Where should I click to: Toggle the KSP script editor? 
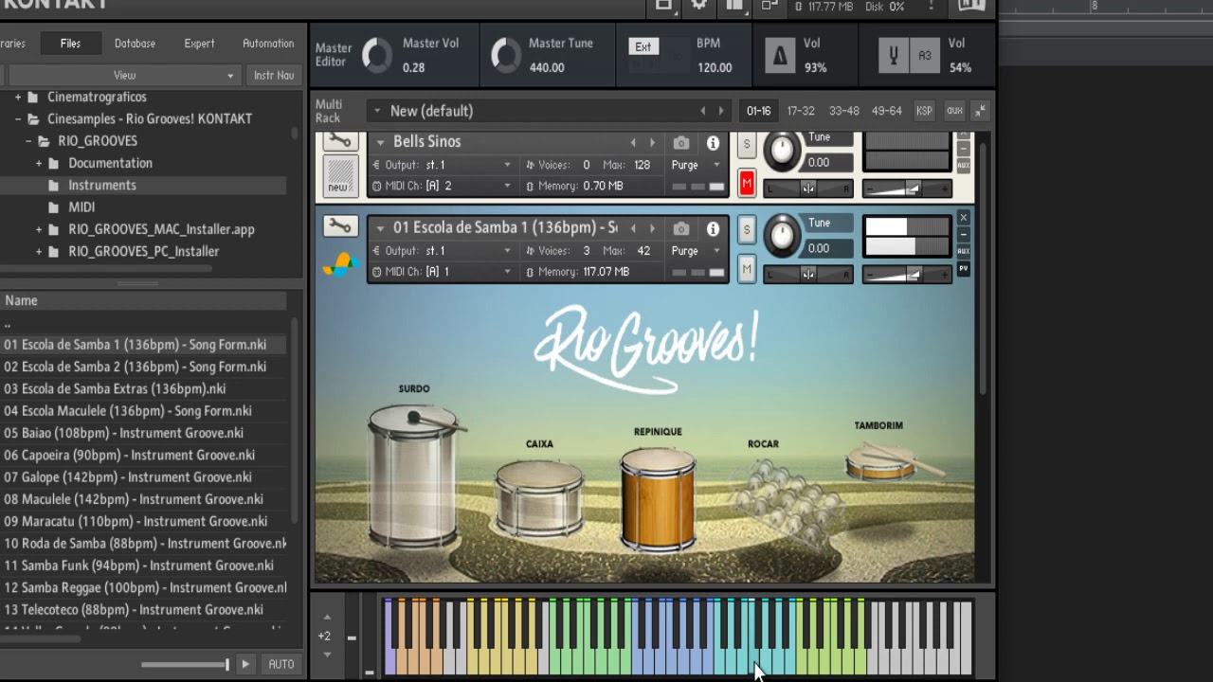click(x=924, y=111)
